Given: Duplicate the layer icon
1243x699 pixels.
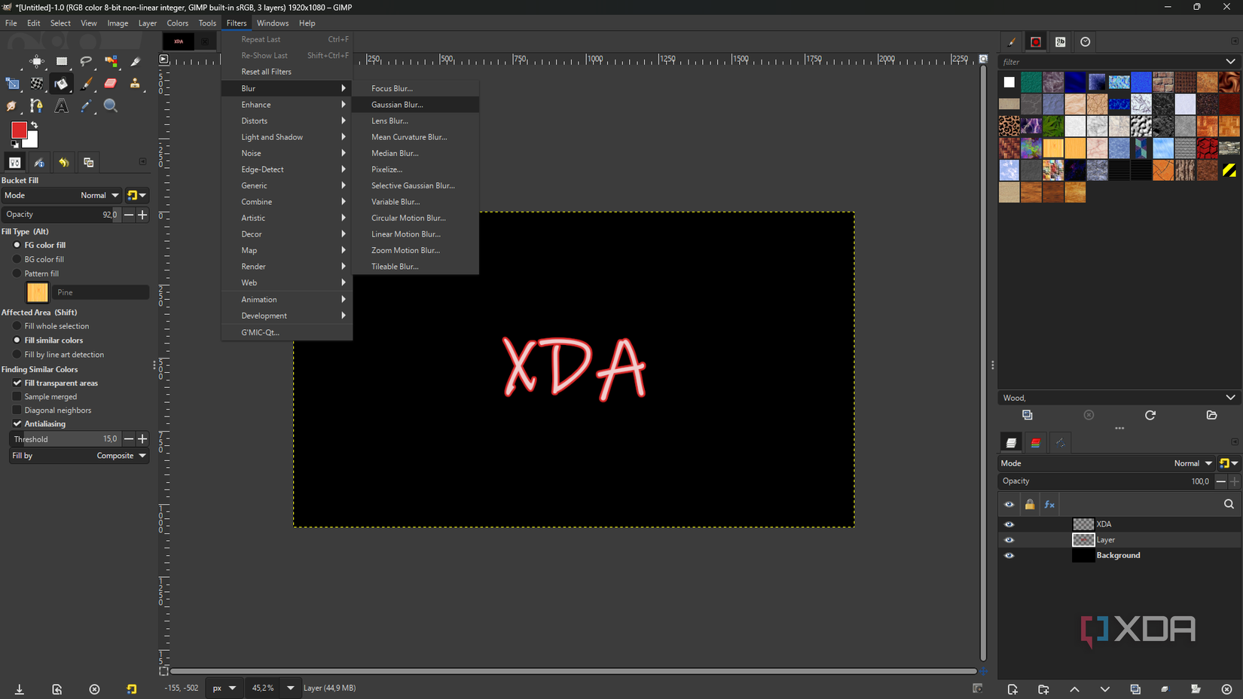Looking at the screenshot, I should (1135, 689).
